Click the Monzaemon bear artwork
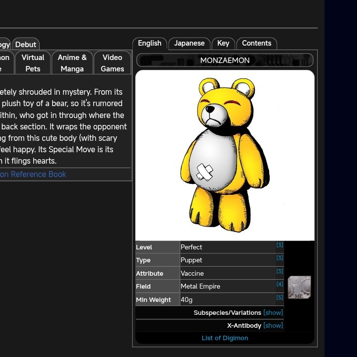 tap(225, 155)
